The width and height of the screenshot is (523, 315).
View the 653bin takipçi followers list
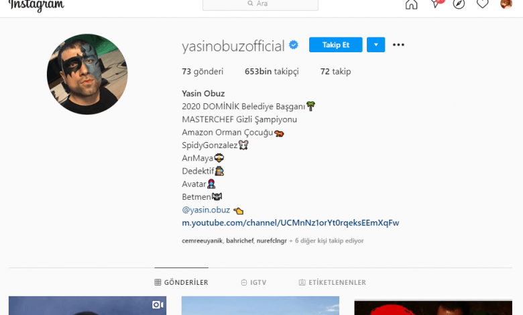(272, 71)
